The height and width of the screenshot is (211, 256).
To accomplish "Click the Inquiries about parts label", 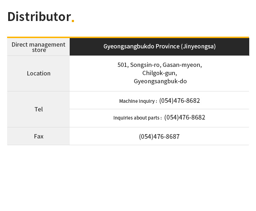I will (138, 118).
